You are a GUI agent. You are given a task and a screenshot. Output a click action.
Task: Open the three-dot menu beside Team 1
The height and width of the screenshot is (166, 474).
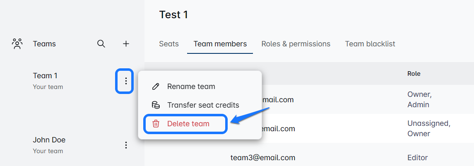pos(126,81)
